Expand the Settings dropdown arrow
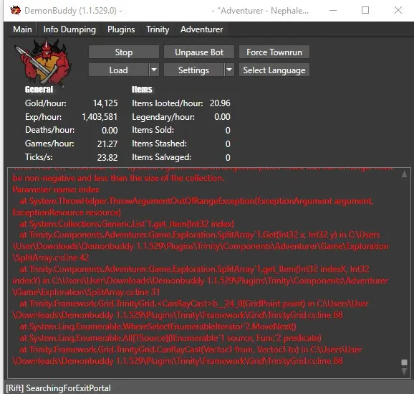 229,70
